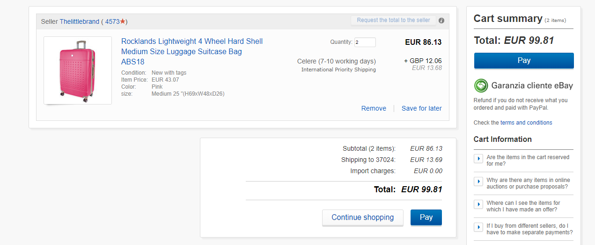Viewport: 595px width, 245px height.
Task: Save the suitcase for later
Action: [x=421, y=108]
